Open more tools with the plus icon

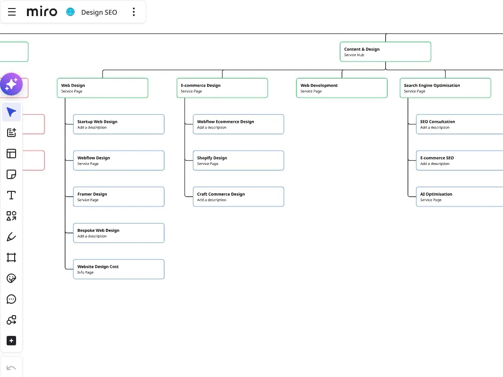(x=11, y=341)
